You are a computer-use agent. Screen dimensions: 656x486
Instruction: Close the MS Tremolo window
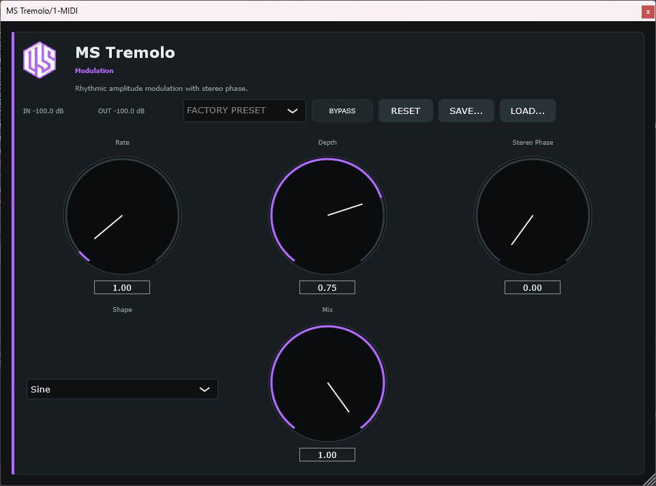(x=648, y=12)
